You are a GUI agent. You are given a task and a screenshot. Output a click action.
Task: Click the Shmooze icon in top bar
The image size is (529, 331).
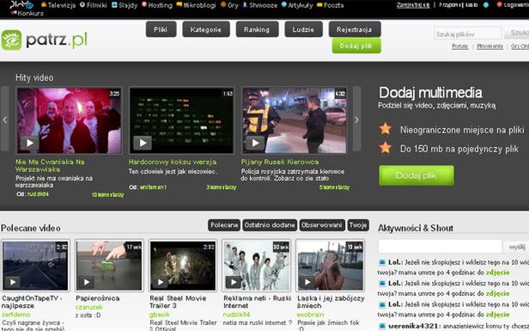tap(246, 5)
